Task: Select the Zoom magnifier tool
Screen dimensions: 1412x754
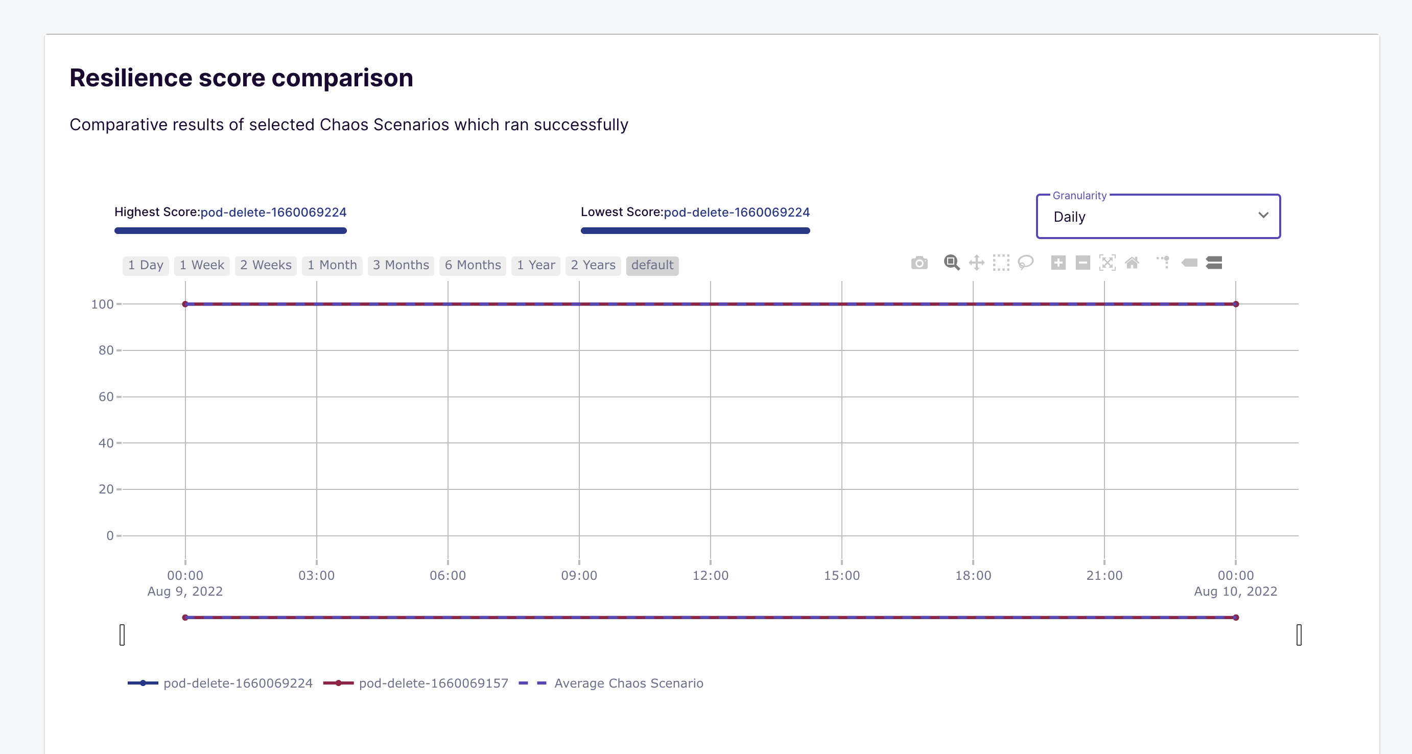Action: pyautogui.click(x=952, y=263)
